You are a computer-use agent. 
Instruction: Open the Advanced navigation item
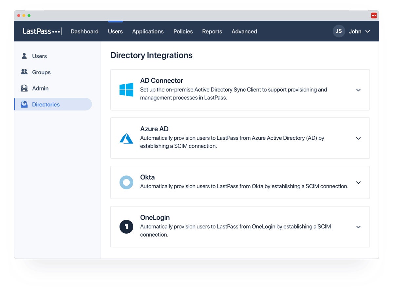pyautogui.click(x=244, y=31)
